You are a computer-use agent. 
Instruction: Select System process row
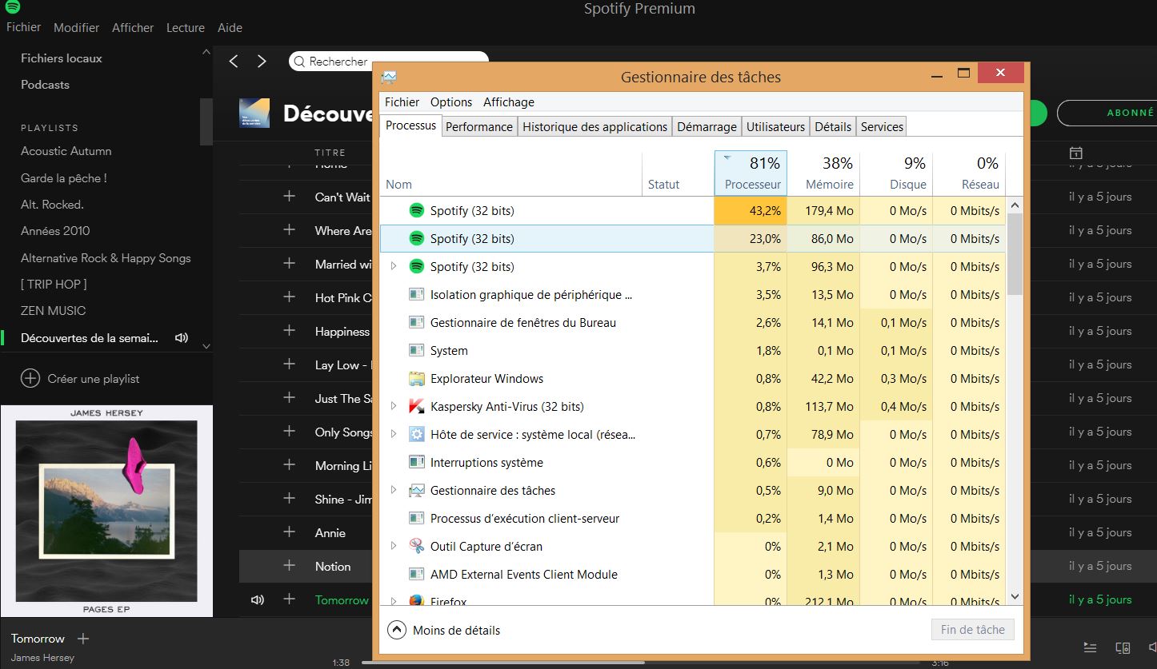[693, 350]
